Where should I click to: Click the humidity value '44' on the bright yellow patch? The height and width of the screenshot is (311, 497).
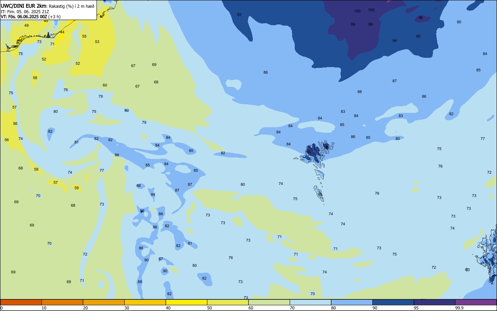pyautogui.click(x=62, y=32)
